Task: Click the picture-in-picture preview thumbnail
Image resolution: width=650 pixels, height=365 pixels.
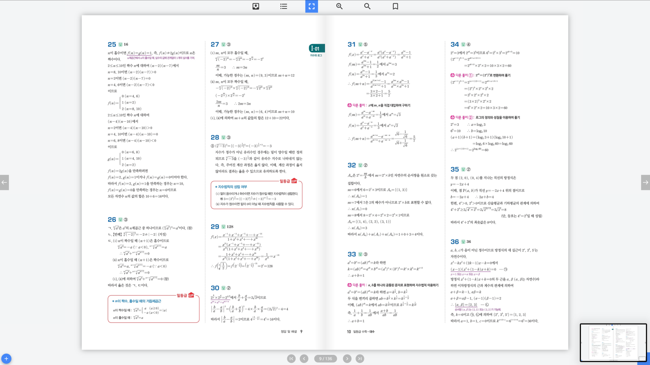Action: 613,342
